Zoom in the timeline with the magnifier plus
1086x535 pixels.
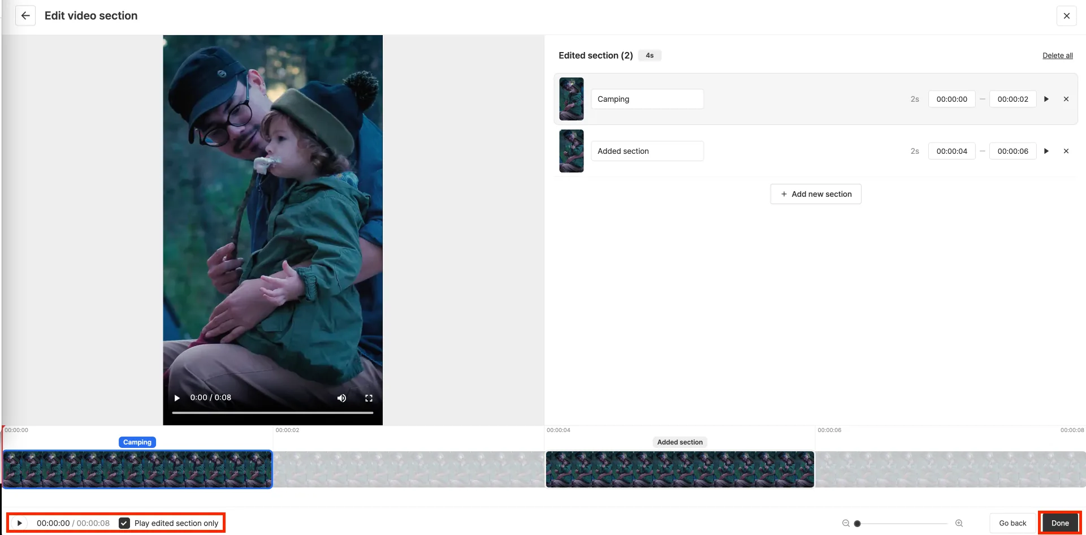point(959,523)
